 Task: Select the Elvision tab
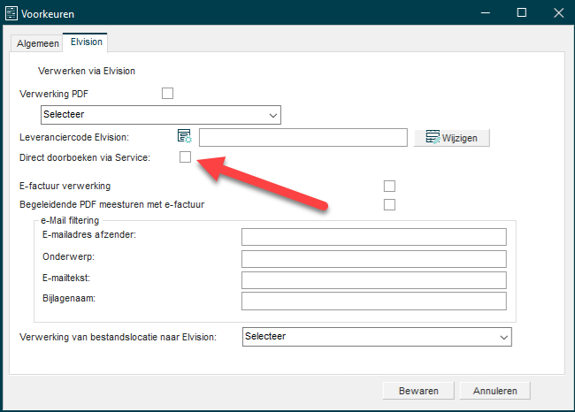pyautogui.click(x=87, y=42)
